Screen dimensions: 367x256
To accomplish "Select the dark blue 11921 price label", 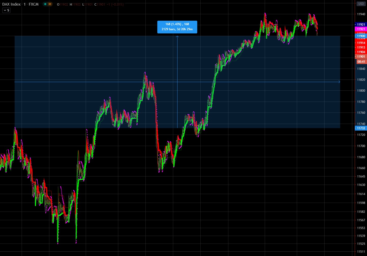I will pyautogui.click(x=361, y=24).
